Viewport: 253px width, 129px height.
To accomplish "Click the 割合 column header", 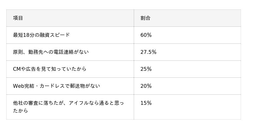I will pyautogui.click(x=145, y=18).
